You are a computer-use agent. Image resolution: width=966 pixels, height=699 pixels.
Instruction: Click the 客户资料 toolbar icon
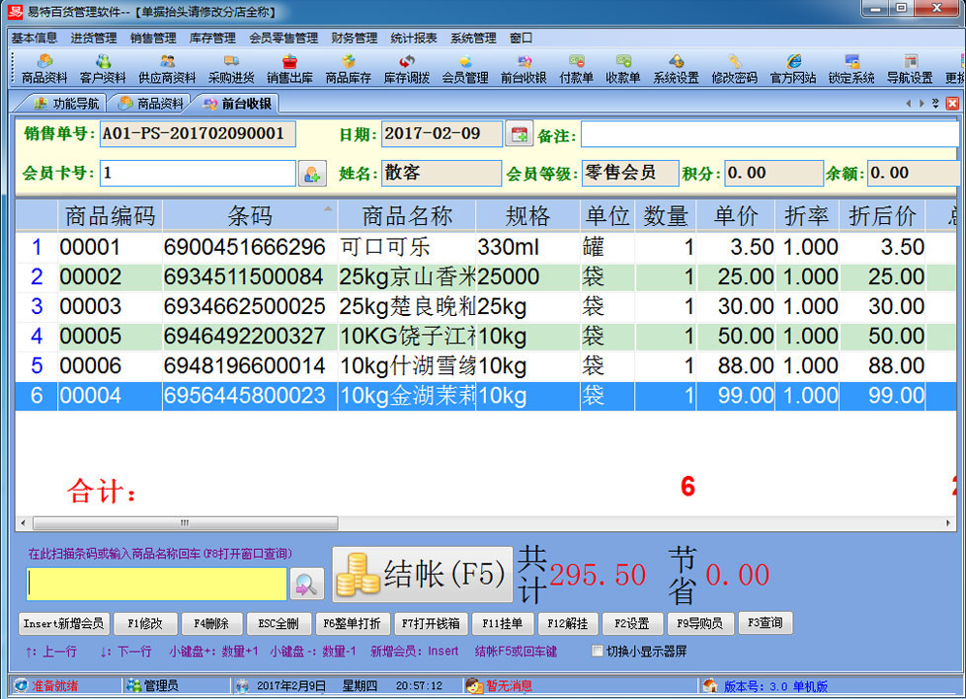(x=103, y=69)
